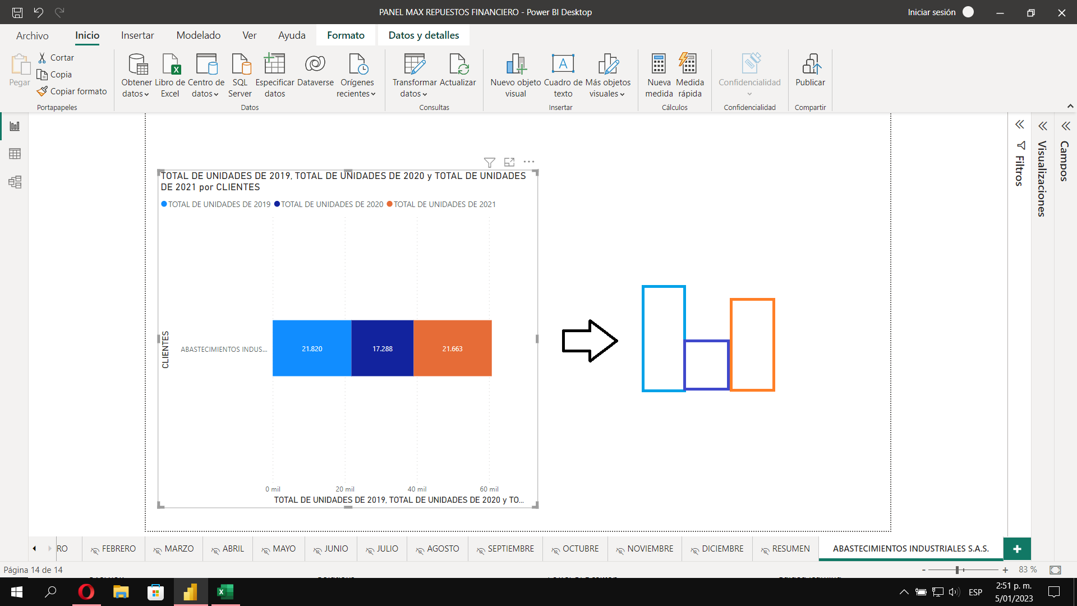Switch to Model view icon
Screen dimensions: 1077x606
15,182
